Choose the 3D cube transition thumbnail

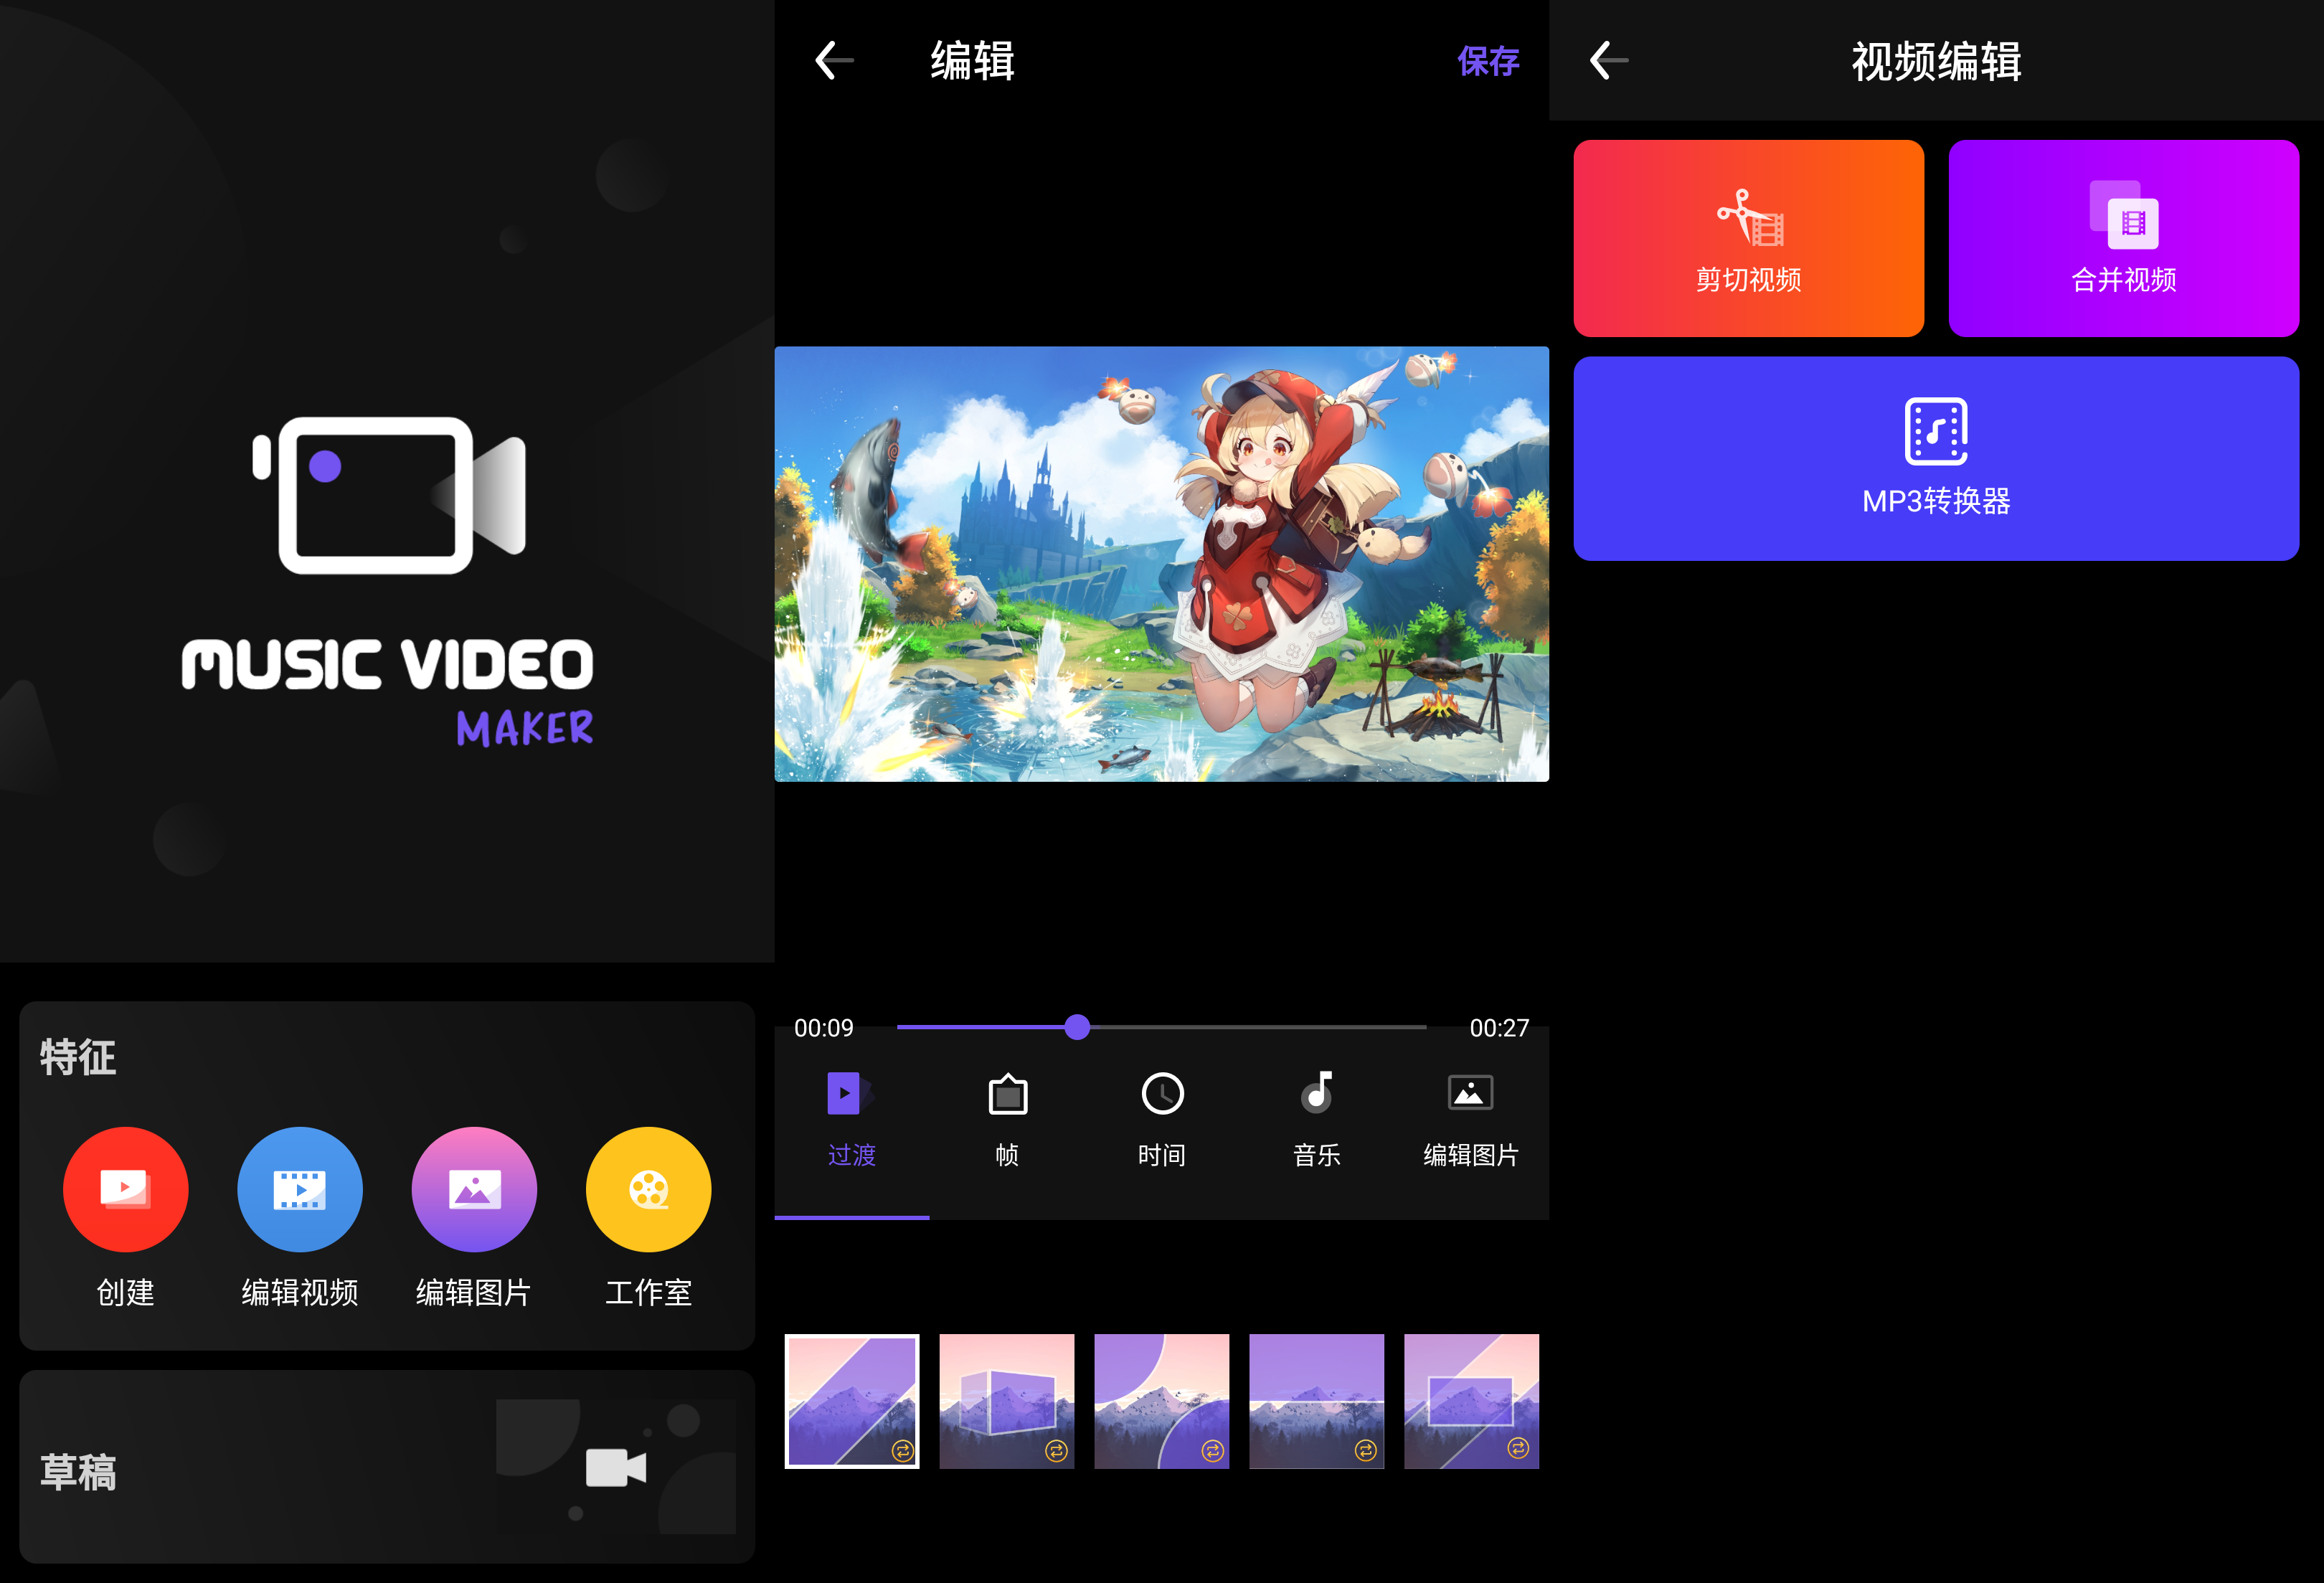(x=1006, y=1400)
